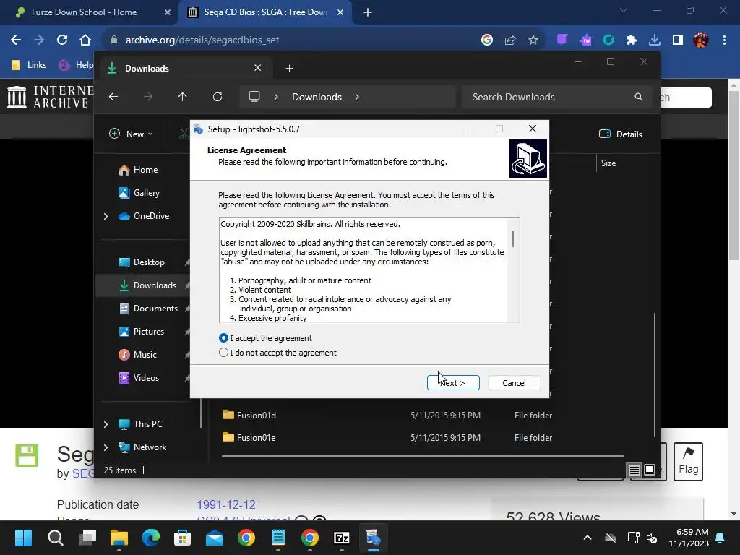This screenshot has width=740, height=555.
Task: Toggle the Details pane in File Explorer
Action: point(621,134)
